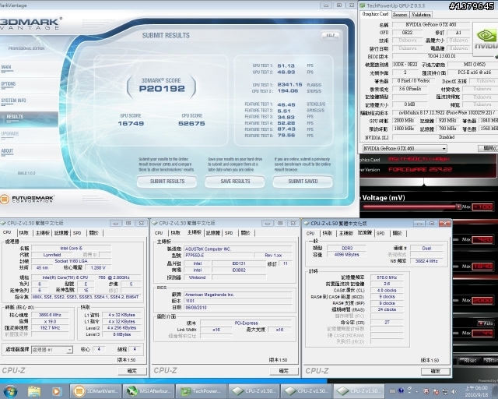Viewport: 498px width, 399px height.
Task: Open the Action Center flag tray icon
Action: point(436,391)
